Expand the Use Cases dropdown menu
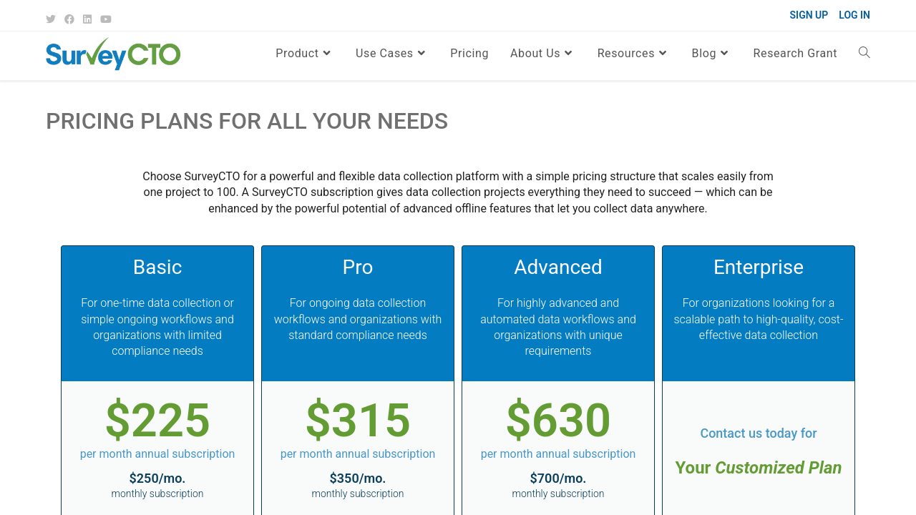This screenshot has width=916, height=515. (x=391, y=54)
